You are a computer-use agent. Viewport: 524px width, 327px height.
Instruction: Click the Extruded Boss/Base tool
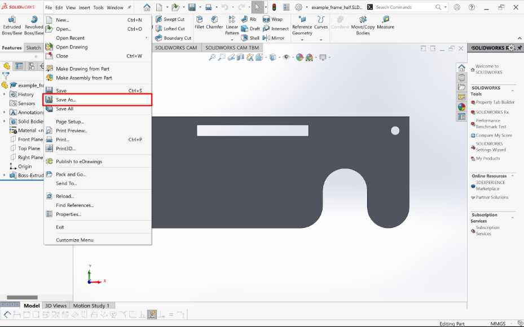click(x=11, y=25)
